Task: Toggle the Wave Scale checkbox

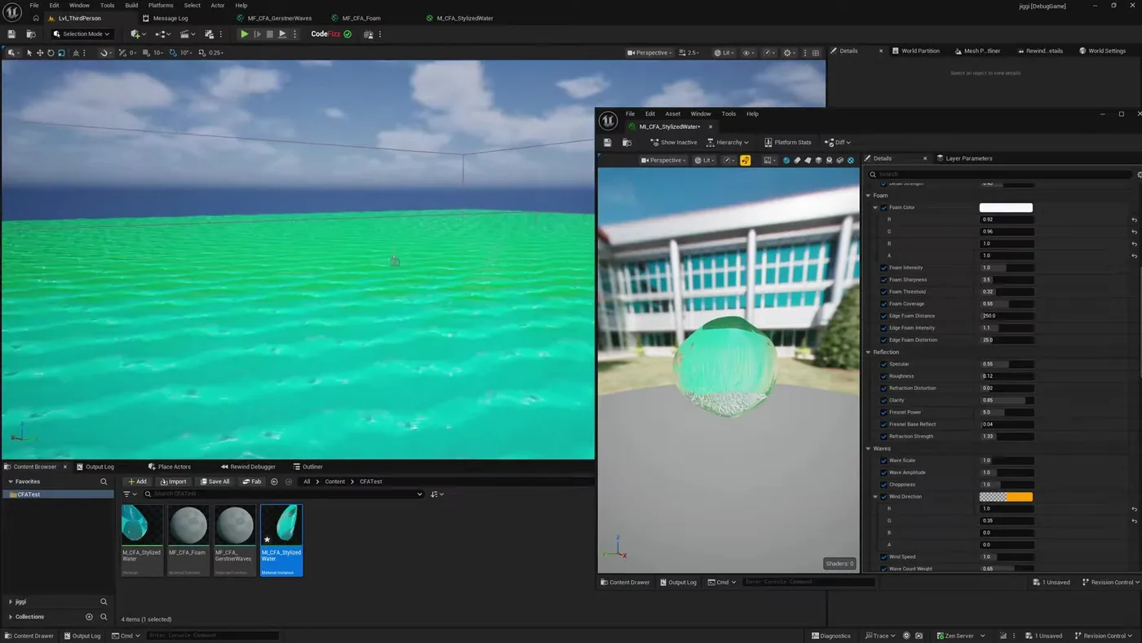Action: [x=883, y=460]
